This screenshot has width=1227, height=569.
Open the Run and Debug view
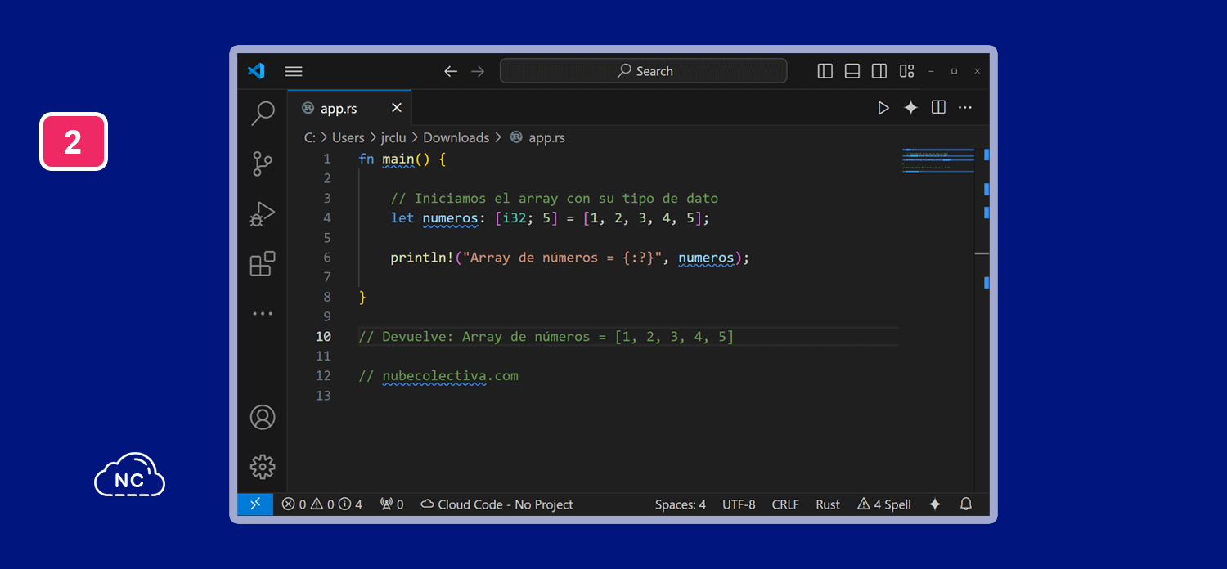[263, 214]
